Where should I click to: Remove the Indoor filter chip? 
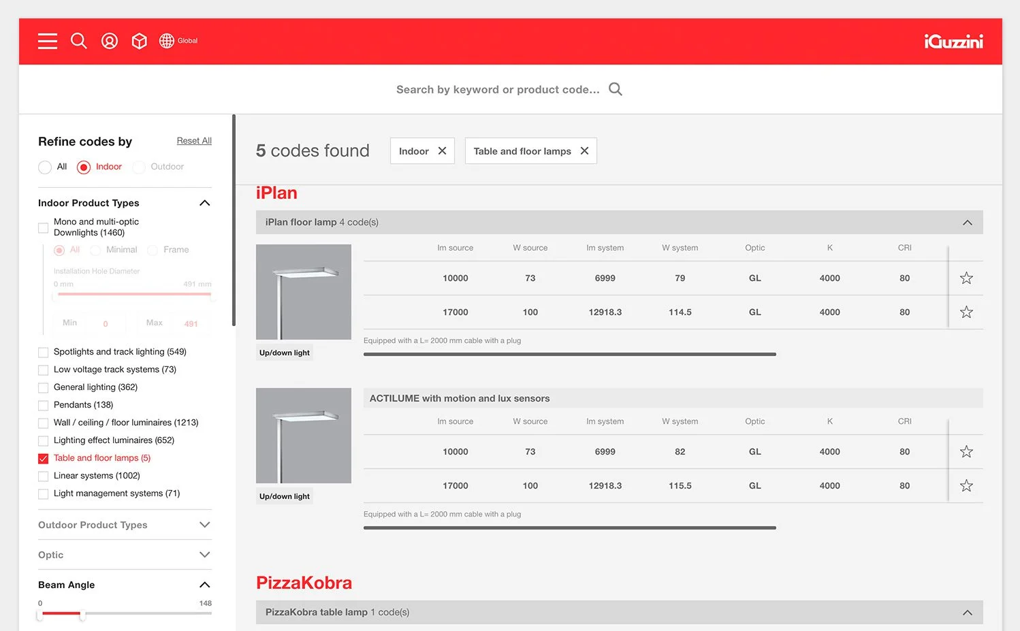tap(442, 151)
